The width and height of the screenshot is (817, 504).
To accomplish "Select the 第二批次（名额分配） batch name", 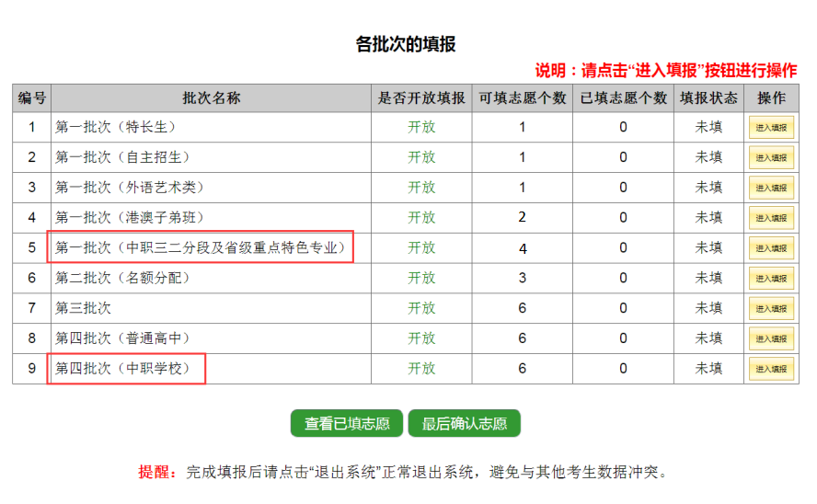I will point(122,278).
